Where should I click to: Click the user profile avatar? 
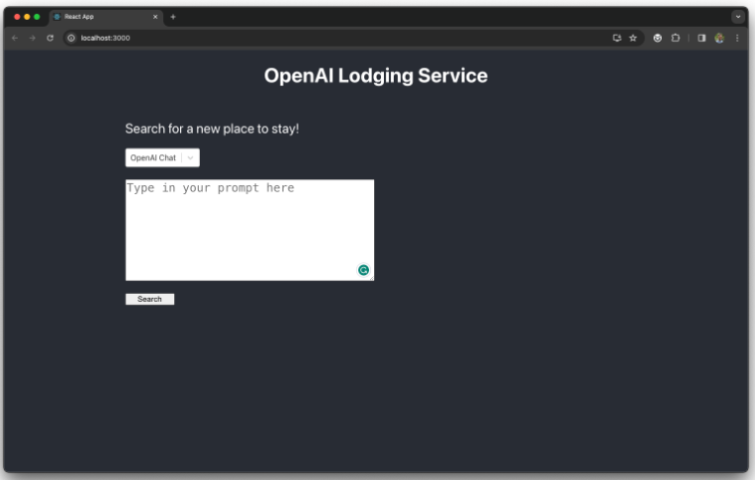pos(719,38)
